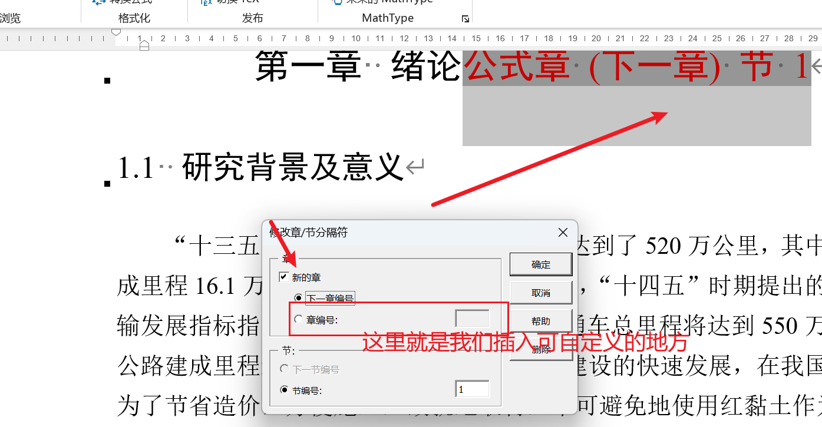Click the body text 成里程 16.1 万
The width and height of the screenshot is (822, 427).
tap(190, 286)
